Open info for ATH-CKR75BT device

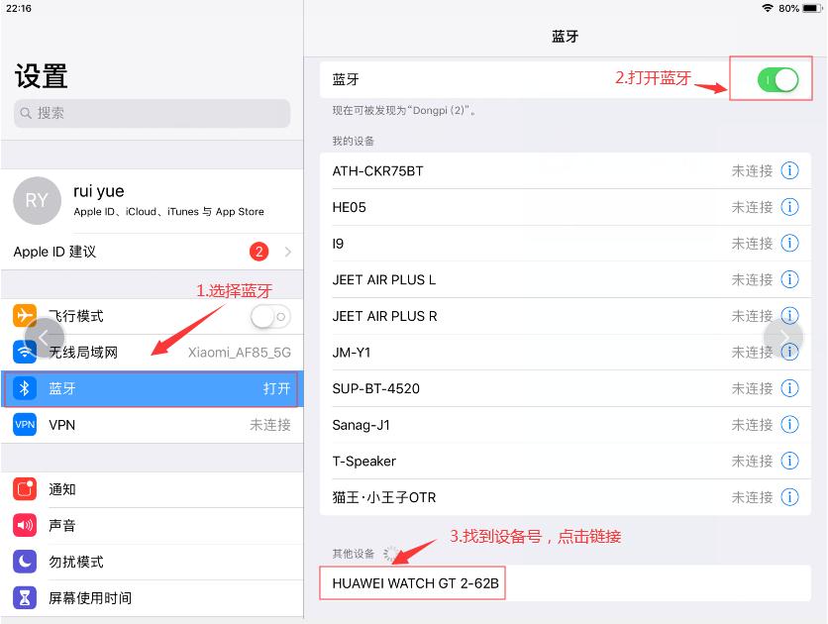coord(789,170)
